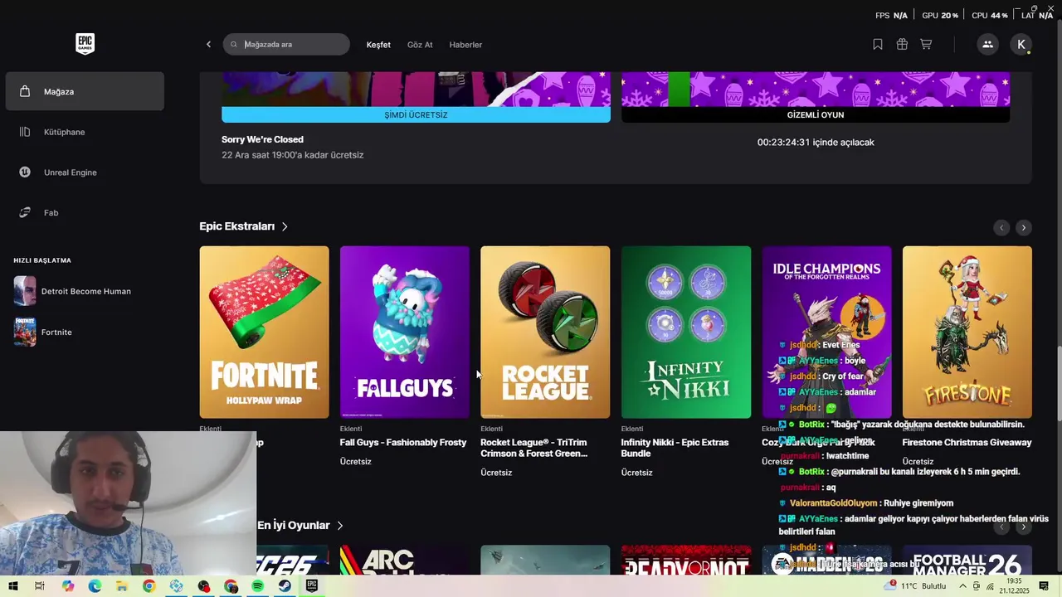Open Spotify from the taskbar
This screenshot has width=1062, height=597.
(x=258, y=586)
